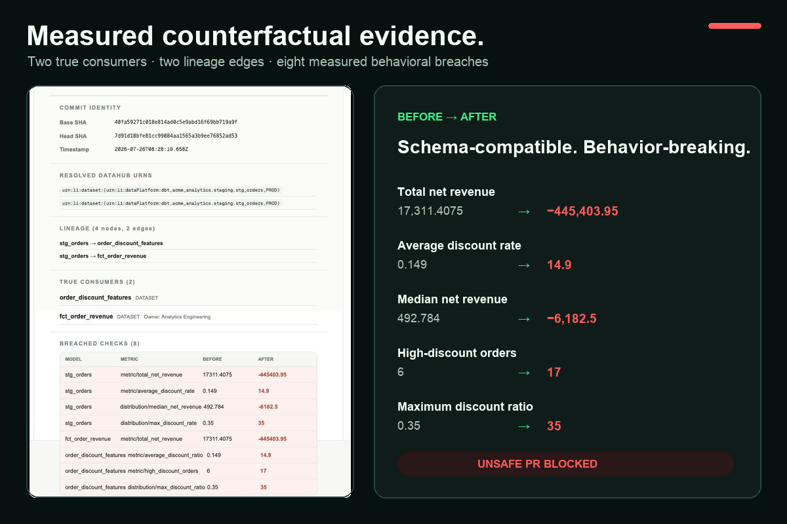This screenshot has height=524, width=787.
Task: Open stg_orders → order_discount_features lineage edge
Action: (111, 243)
